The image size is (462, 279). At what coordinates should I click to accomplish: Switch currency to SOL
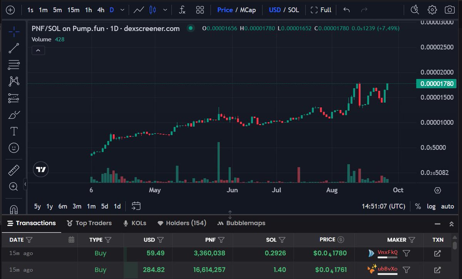[x=293, y=10]
